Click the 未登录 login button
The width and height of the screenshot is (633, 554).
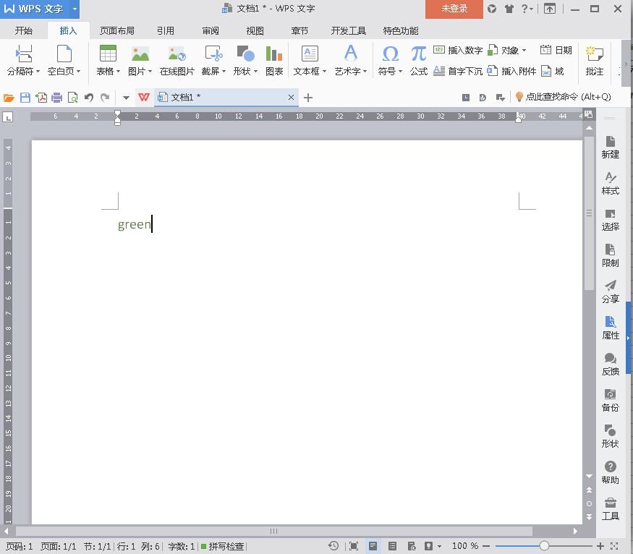click(454, 9)
